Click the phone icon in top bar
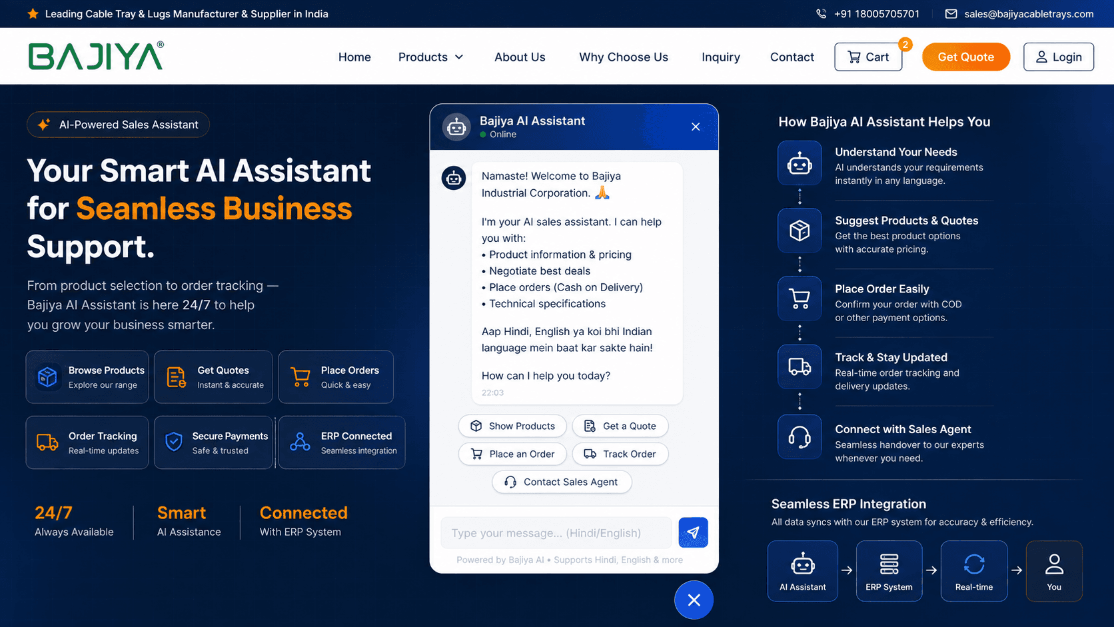Screen dimensions: 1114x627 [821, 14]
